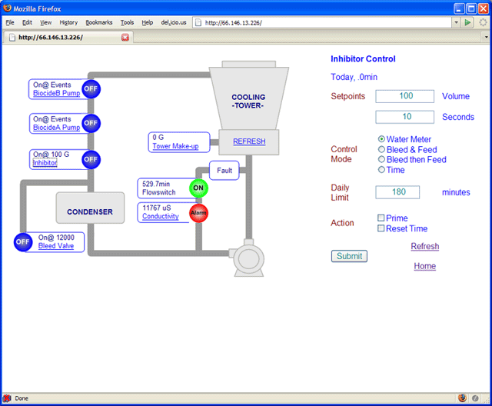Viewport: 492px width, 406px height.
Task: Click the green Go arrow button
Action: click(x=467, y=22)
